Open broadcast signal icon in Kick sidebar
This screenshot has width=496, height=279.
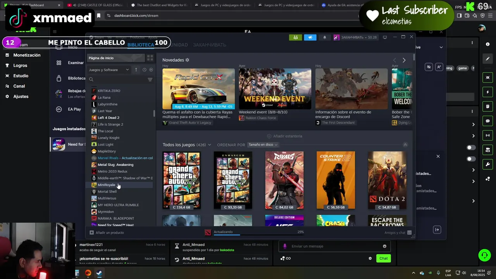(487, 135)
